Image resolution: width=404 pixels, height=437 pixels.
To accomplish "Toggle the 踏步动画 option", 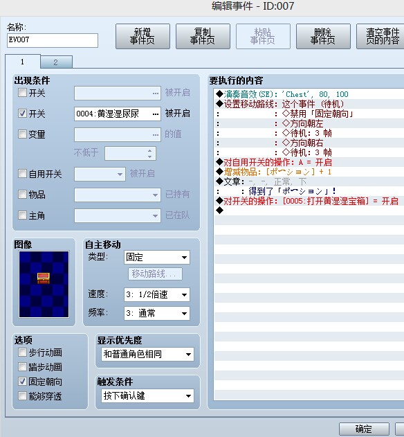I will click(x=22, y=367).
